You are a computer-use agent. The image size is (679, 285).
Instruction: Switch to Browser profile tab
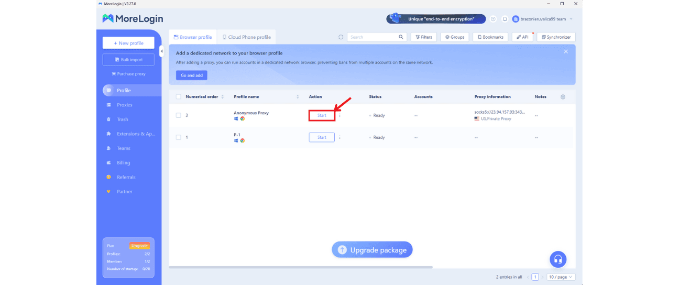(193, 37)
